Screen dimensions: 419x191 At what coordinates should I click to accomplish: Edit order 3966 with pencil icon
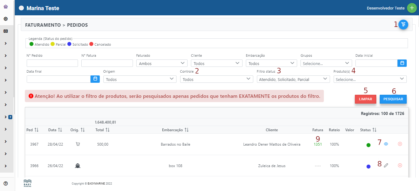(x=386, y=166)
